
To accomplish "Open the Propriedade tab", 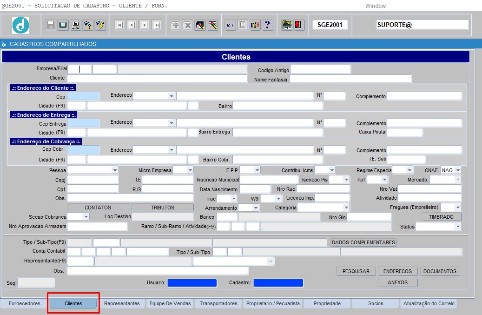I will (x=327, y=304).
